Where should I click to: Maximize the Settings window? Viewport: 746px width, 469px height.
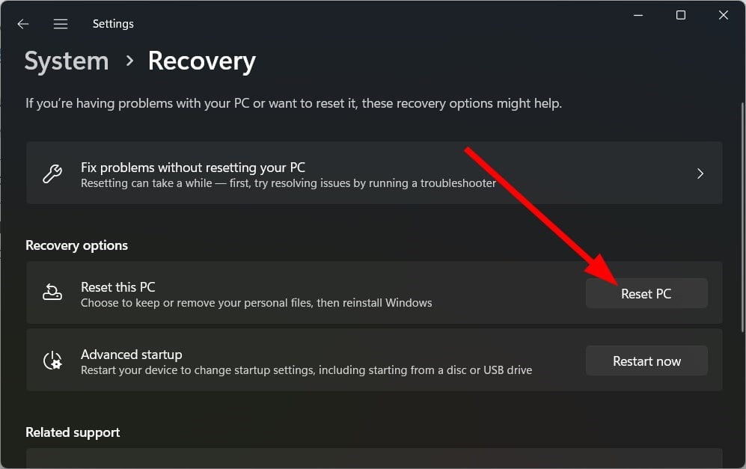[681, 15]
